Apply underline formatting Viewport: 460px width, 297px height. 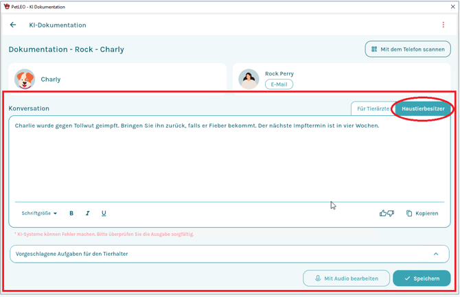pyautogui.click(x=104, y=213)
